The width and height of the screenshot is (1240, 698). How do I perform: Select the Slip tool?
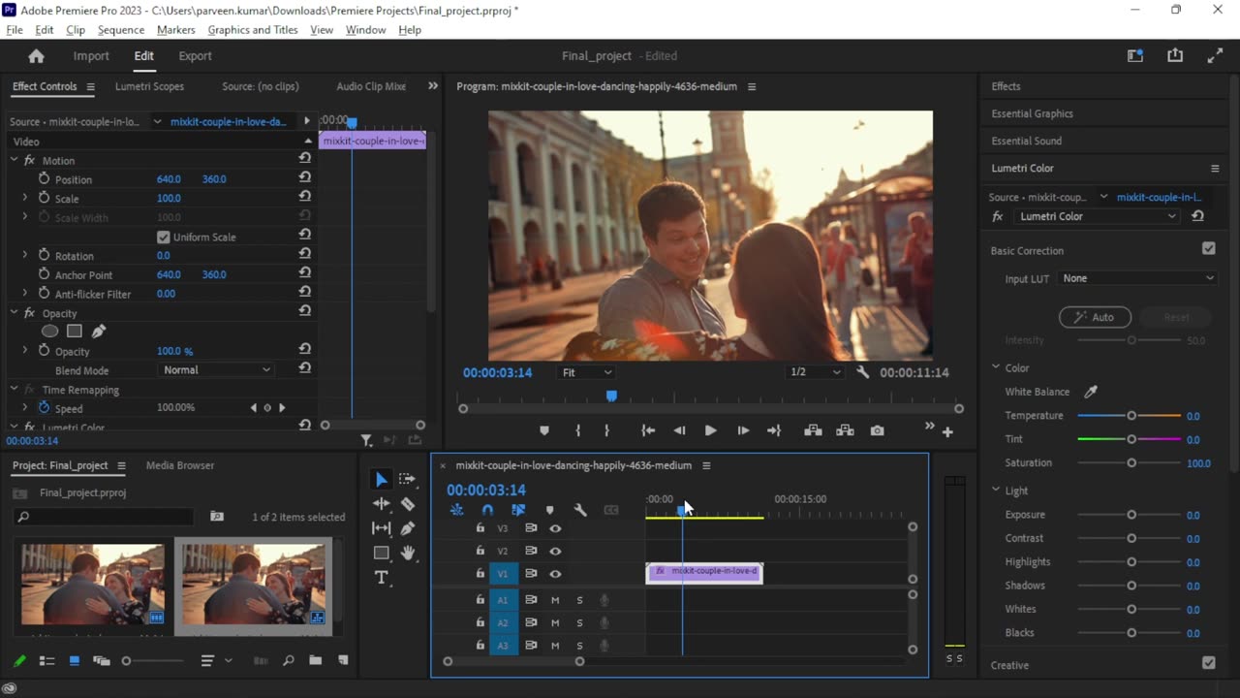[x=382, y=528]
